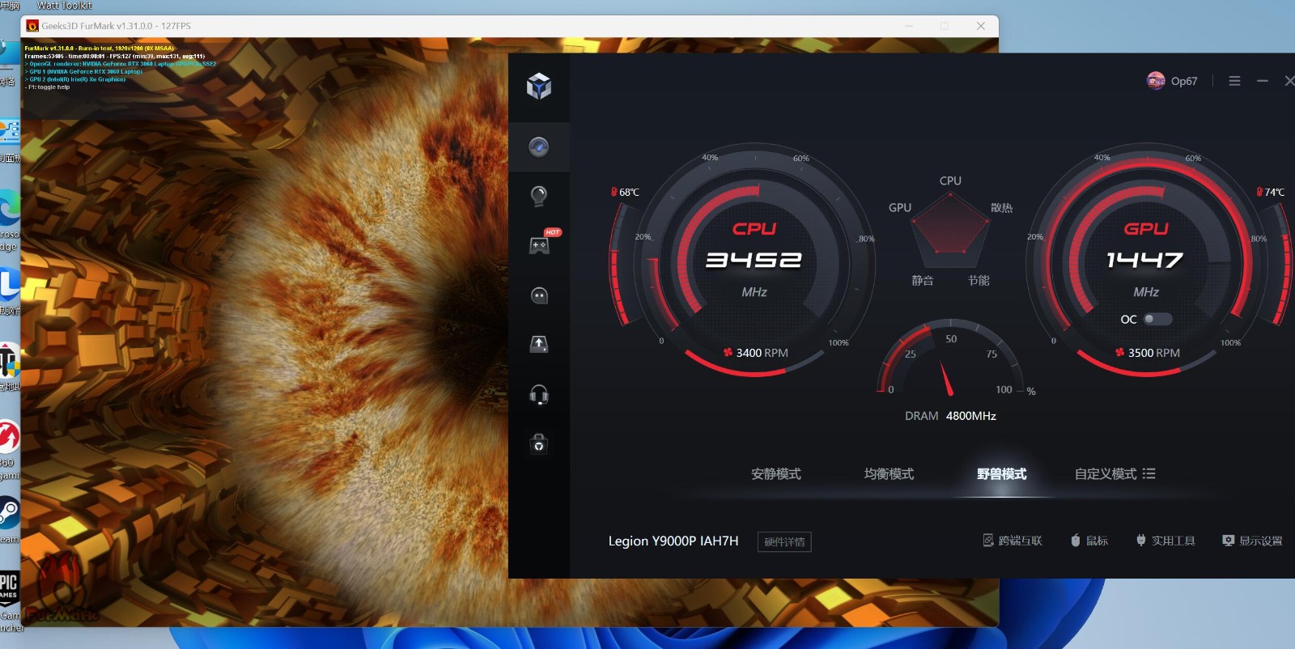Viewport: 1295px width, 649px height.
Task: Open the shopping bag sidebar icon
Action: pos(539,444)
